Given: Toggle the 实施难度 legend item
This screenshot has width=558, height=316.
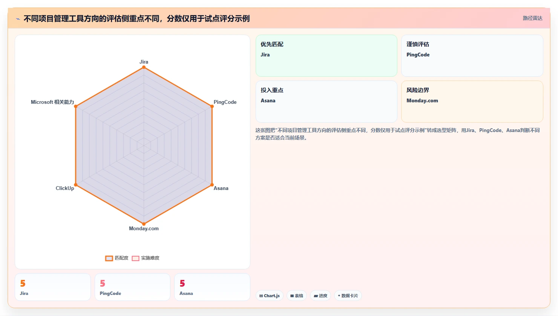Looking at the screenshot, I should click(146, 258).
